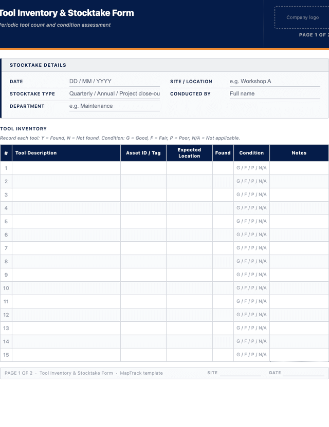This screenshot has height=427, width=329.
Task: Click the Record each tool instruction line
Action: (x=120, y=138)
